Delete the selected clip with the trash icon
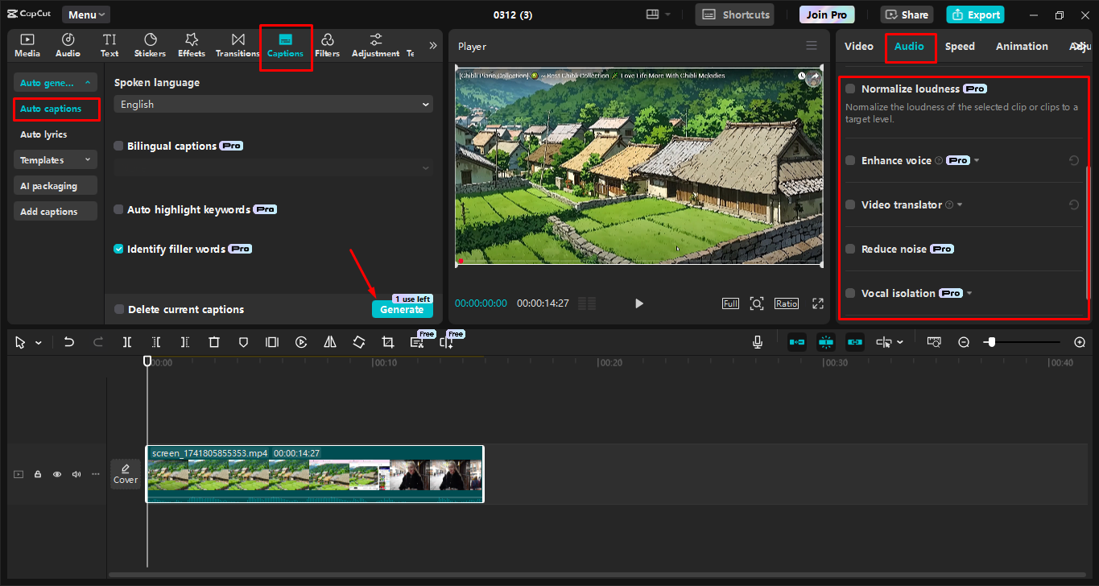The image size is (1099, 586). (x=213, y=341)
